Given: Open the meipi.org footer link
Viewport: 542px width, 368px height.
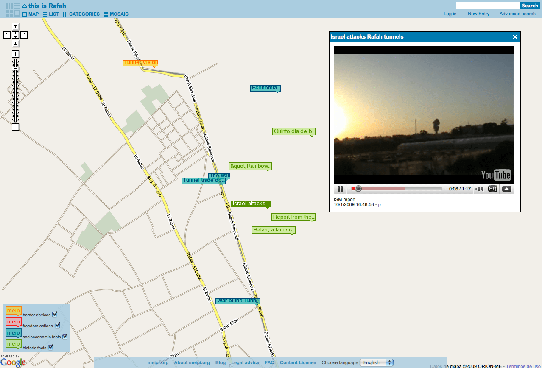Looking at the screenshot, I should point(158,362).
